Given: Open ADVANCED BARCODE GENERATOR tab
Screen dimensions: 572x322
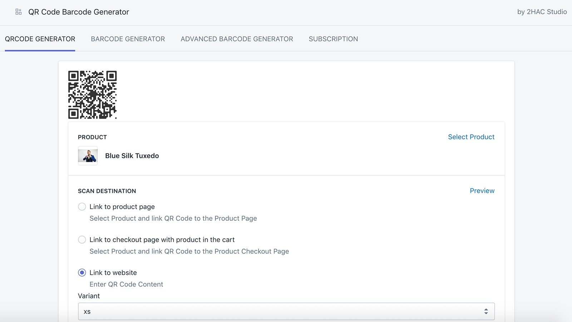Looking at the screenshot, I should (237, 39).
